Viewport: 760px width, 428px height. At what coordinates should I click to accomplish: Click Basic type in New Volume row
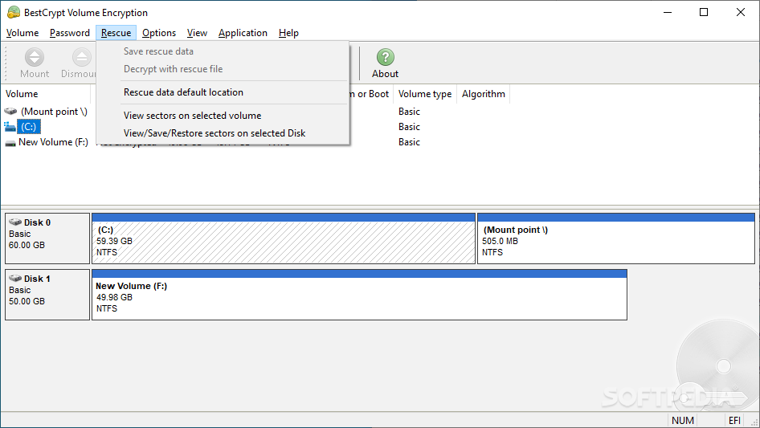(409, 142)
